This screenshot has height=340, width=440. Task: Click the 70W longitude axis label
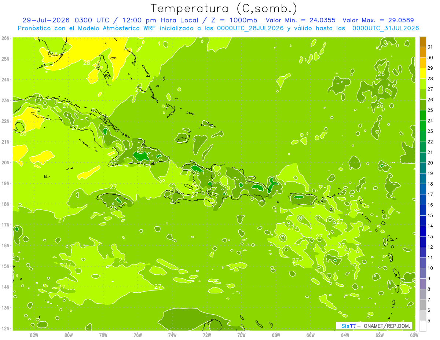(x=241, y=335)
